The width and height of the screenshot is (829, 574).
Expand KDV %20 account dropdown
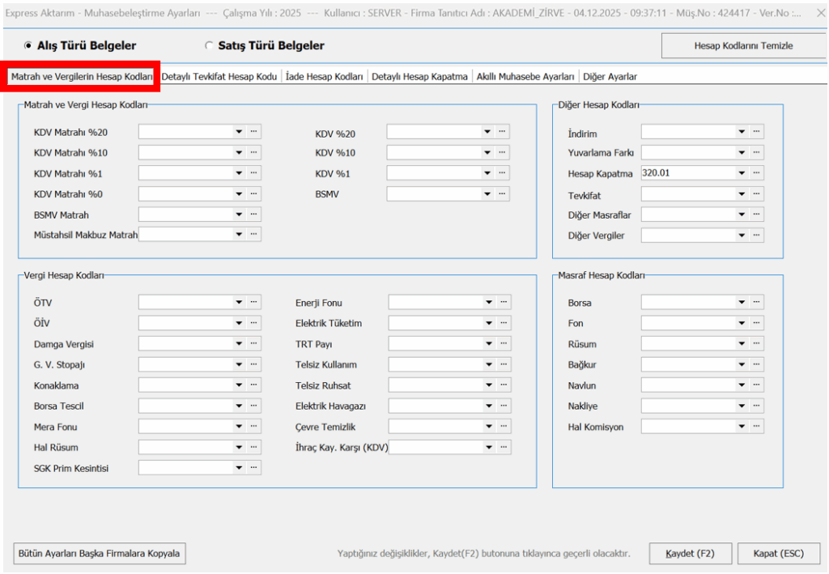point(487,132)
